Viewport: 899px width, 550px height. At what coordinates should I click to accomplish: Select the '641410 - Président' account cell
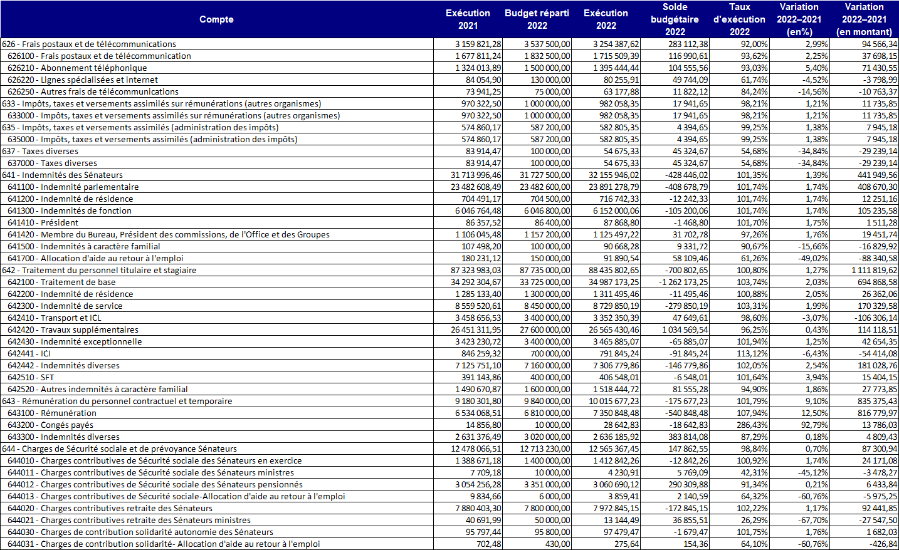click(x=43, y=223)
